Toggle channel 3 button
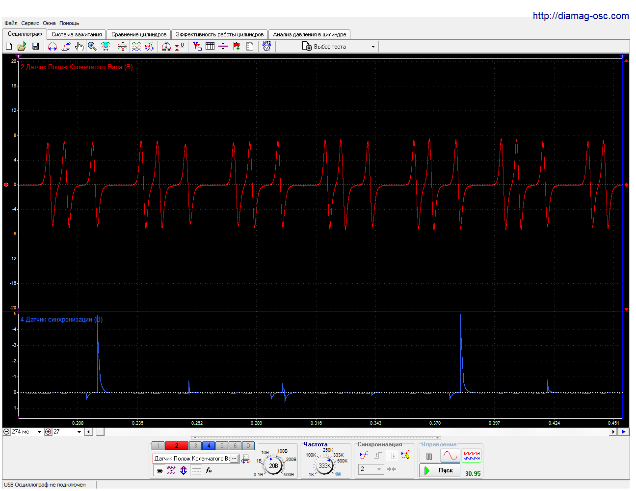Viewport: 636px width, 491px height. pyautogui.click(x=195, y=446)
